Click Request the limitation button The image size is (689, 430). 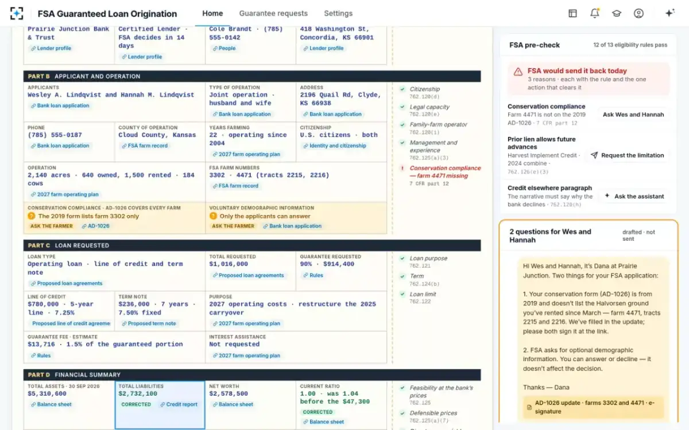627,155
